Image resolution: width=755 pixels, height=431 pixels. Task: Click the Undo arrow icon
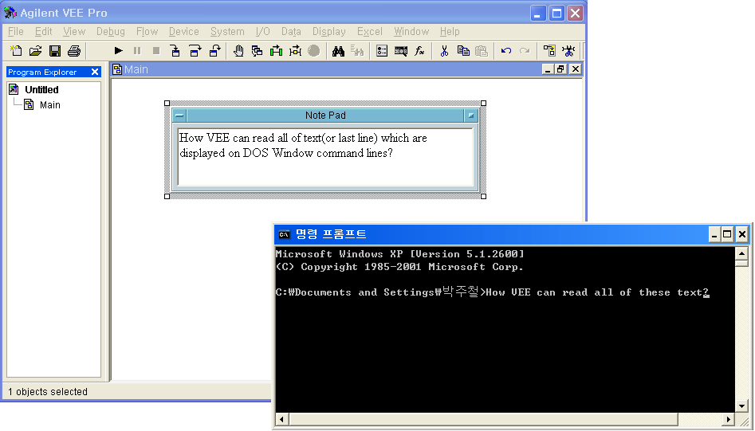[x=506, y=51]
